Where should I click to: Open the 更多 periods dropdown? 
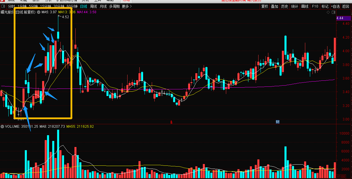tap(127, 6)
